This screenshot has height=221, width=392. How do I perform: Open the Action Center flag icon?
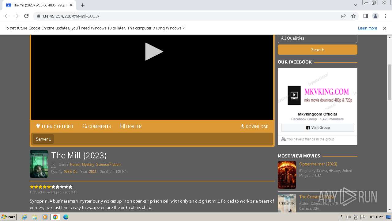pos(362,217)
